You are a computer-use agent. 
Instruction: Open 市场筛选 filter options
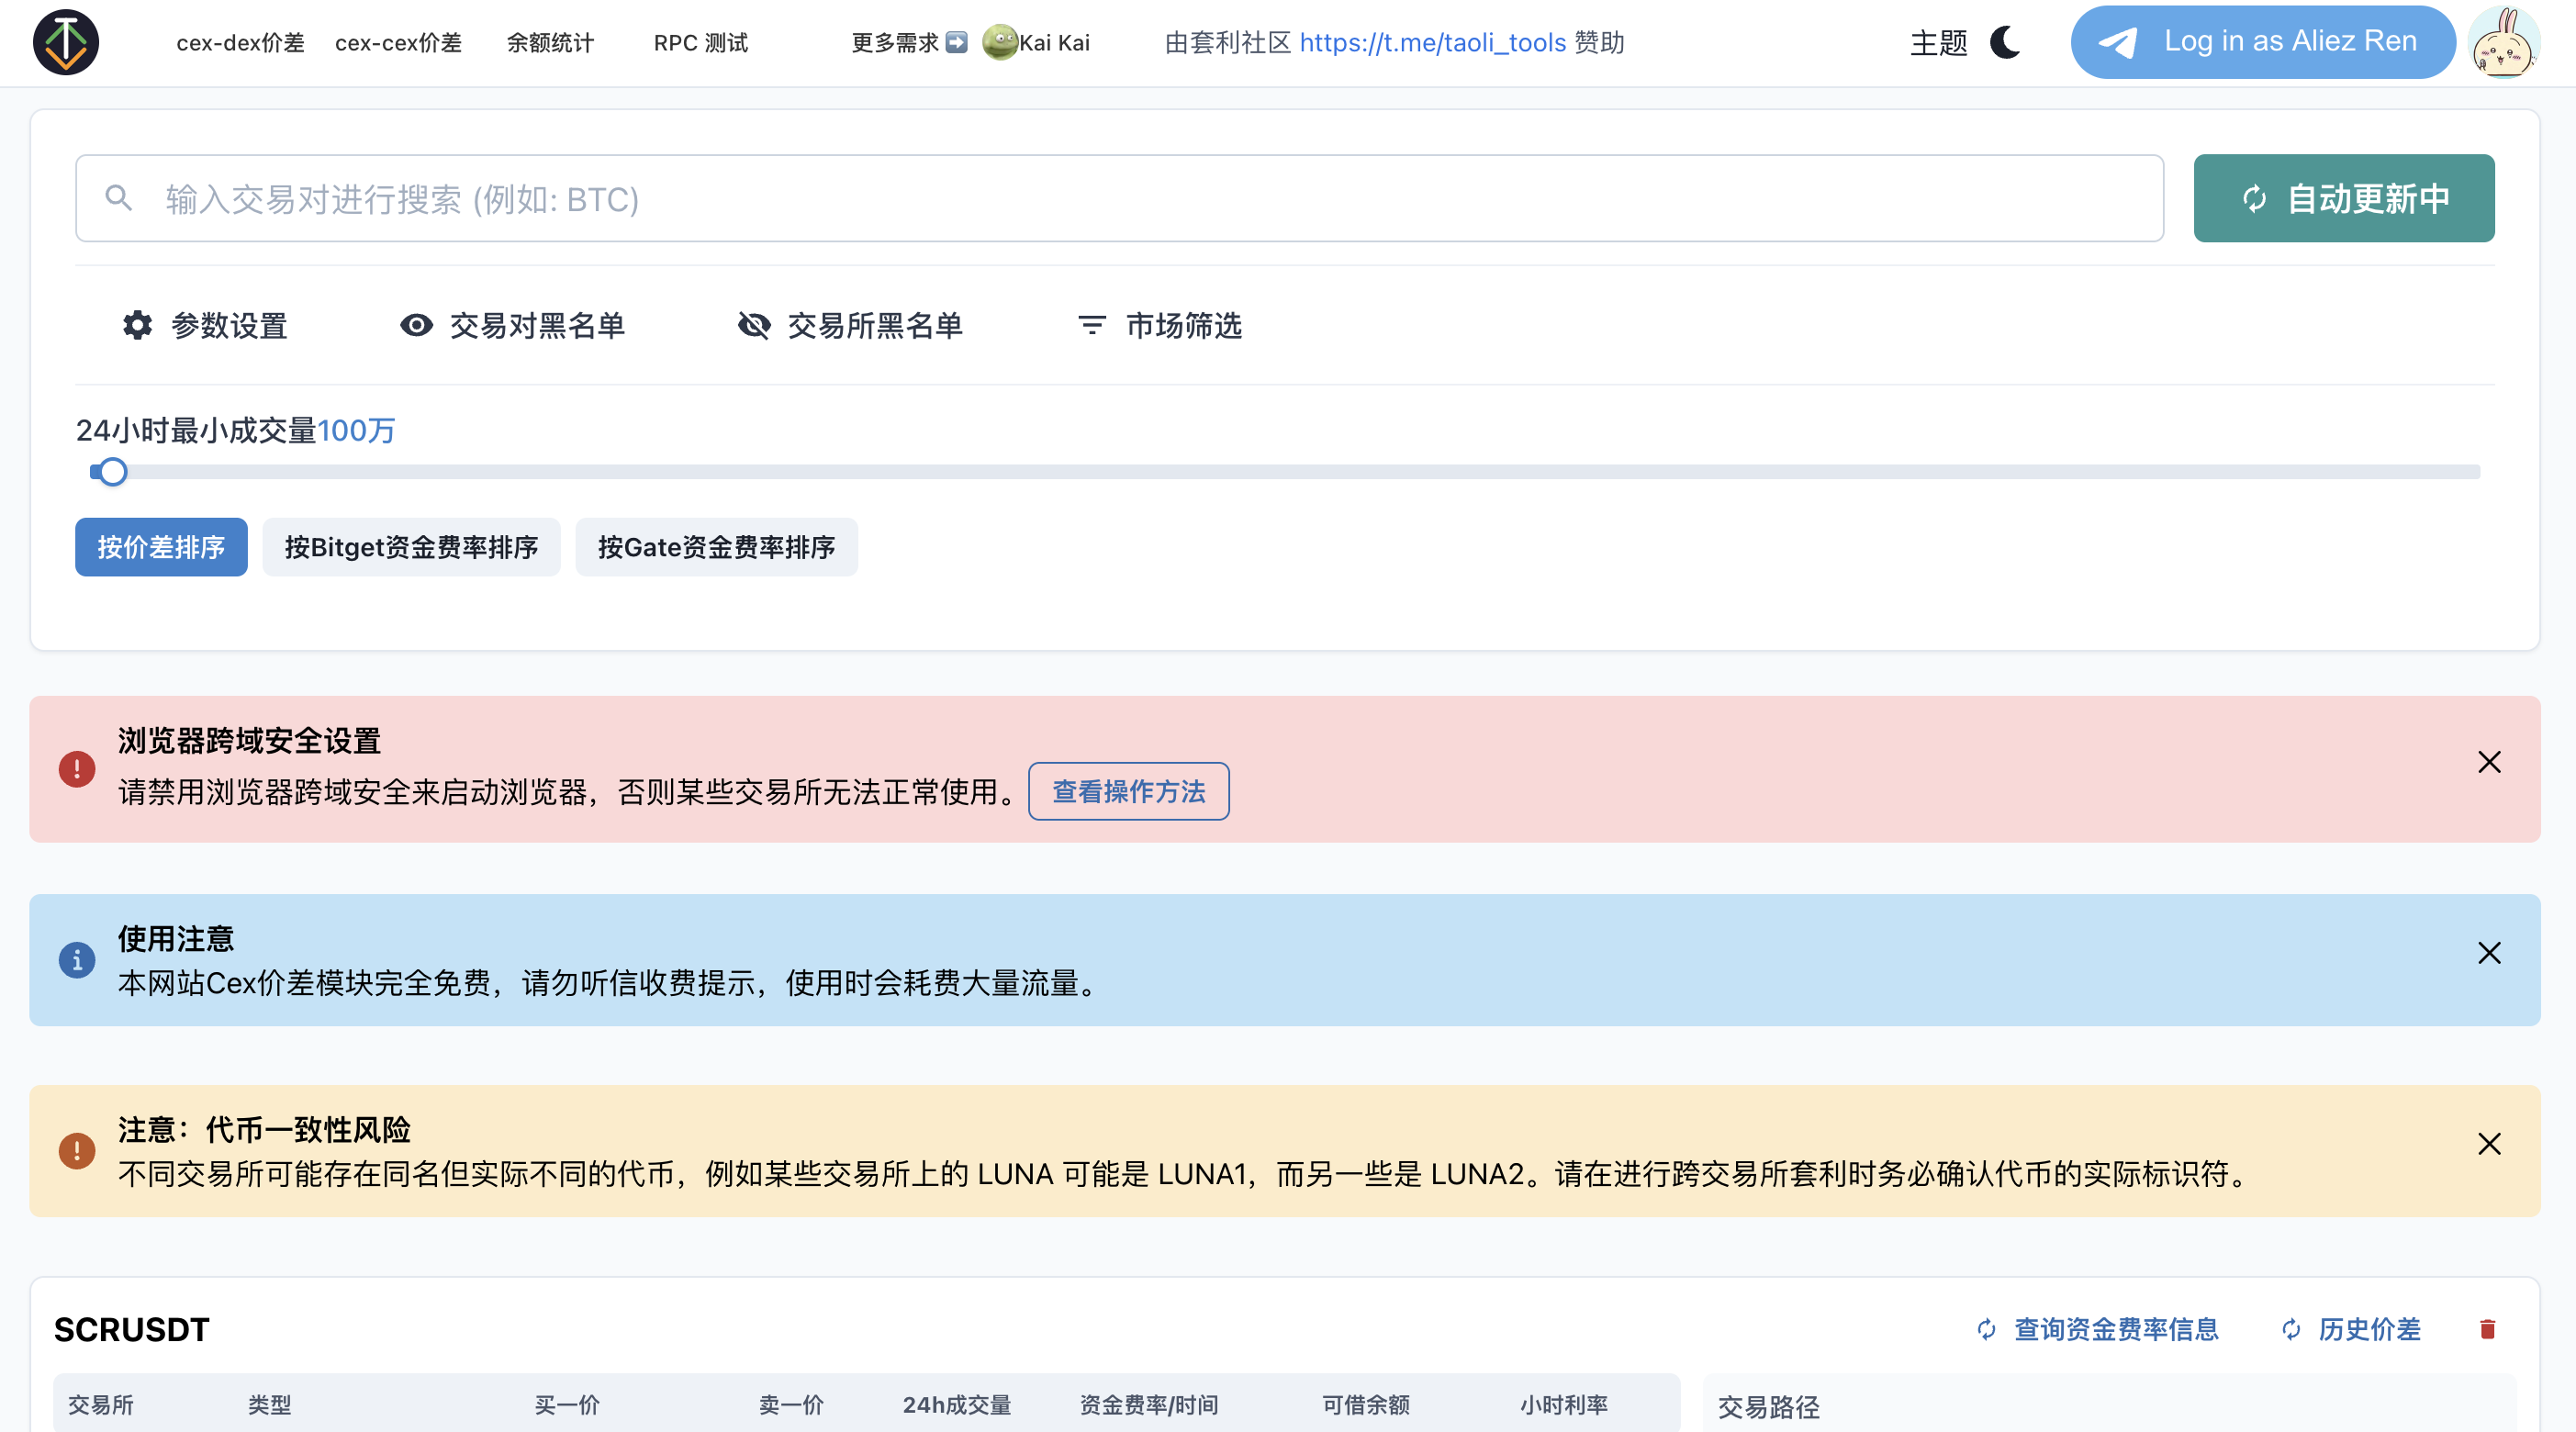point(1160,325)
